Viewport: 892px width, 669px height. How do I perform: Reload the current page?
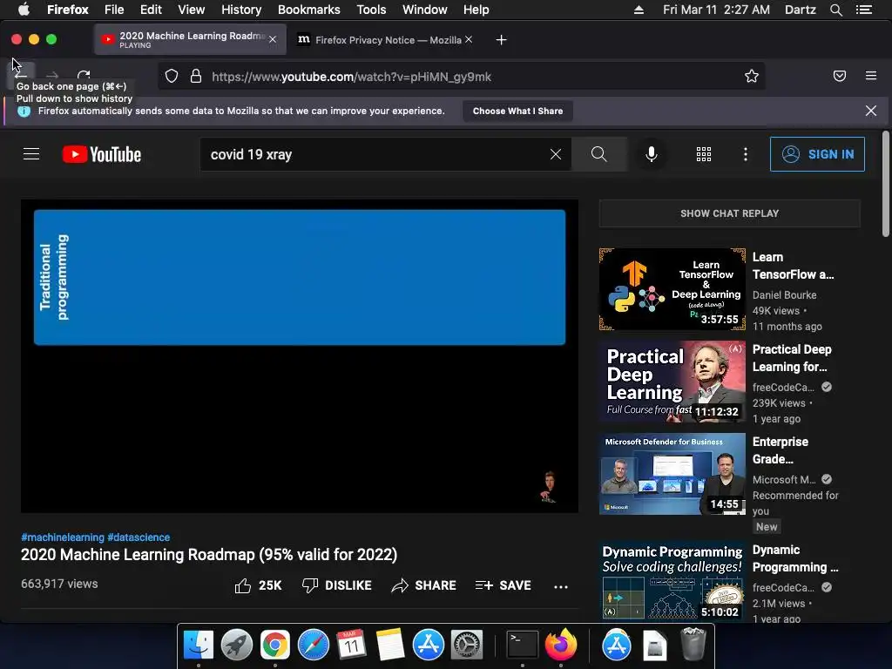84,75
